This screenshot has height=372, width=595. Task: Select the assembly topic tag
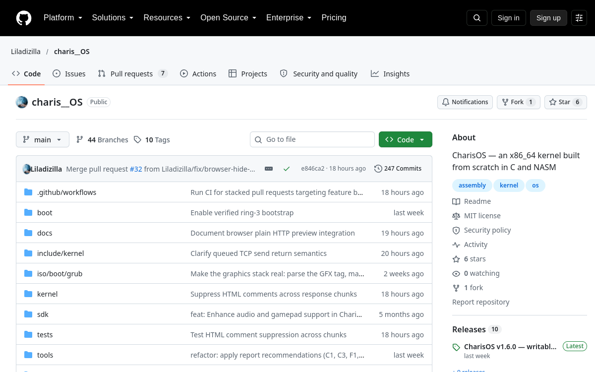(472, 186)
